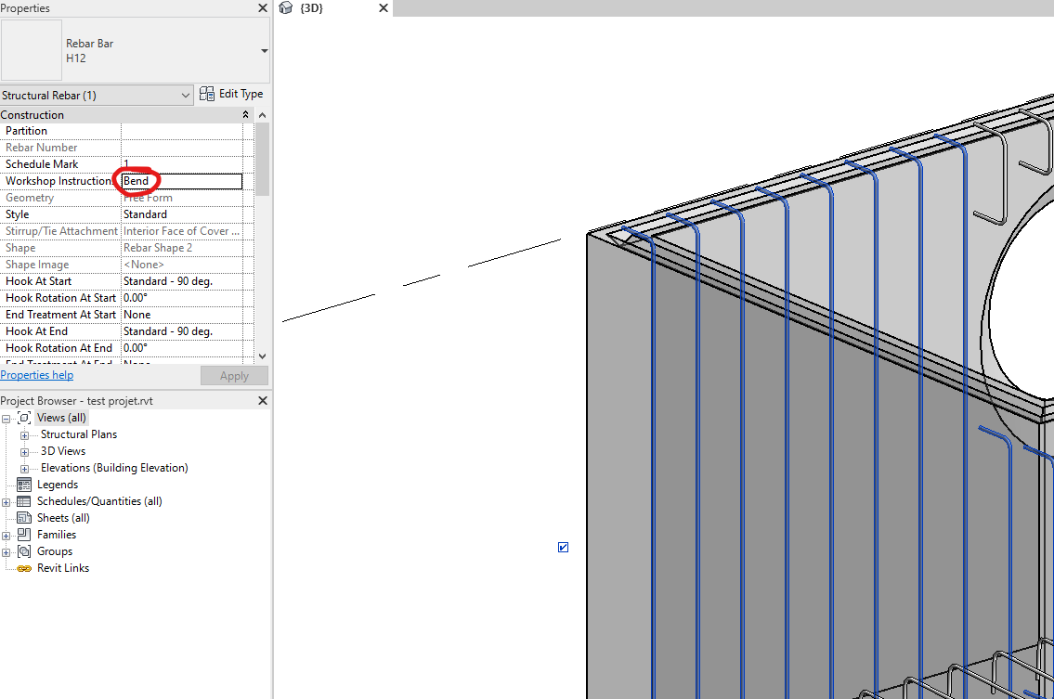Click the Edit Type icon

[206, 94]
